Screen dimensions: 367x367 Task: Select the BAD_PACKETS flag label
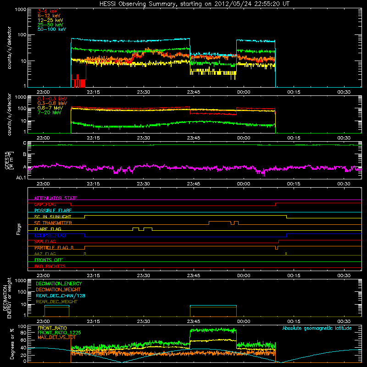click(50, 266)
